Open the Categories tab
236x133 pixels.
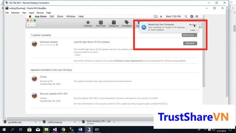[114, 24]
